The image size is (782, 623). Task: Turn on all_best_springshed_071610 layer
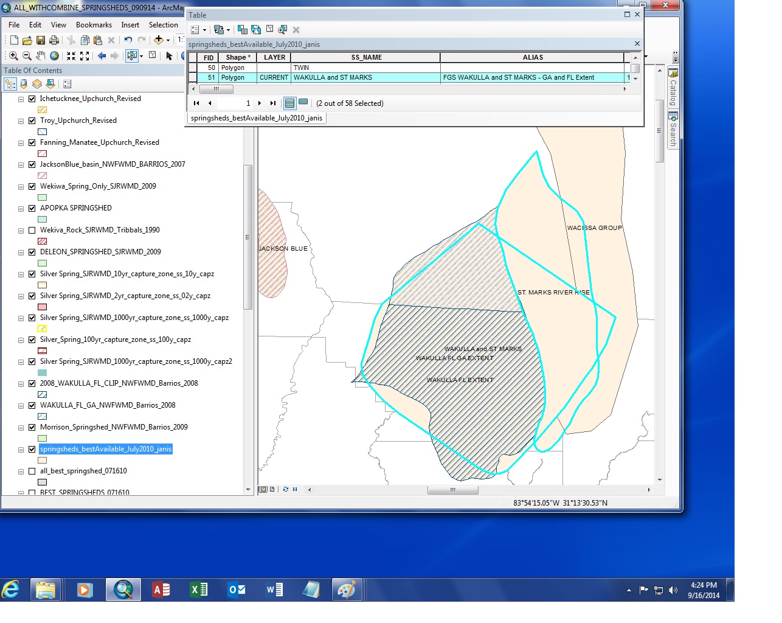(x=32, y=471)
